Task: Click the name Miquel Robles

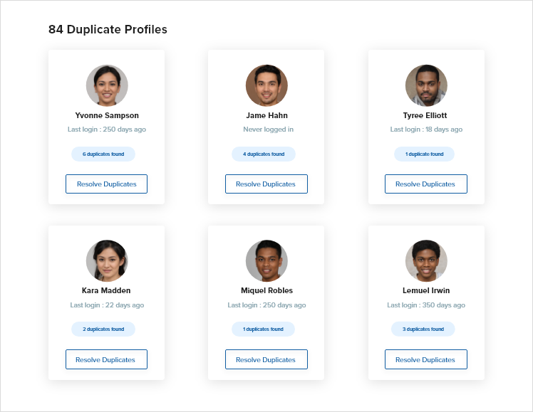Action: pyautogui.click(x=266, y=290)
